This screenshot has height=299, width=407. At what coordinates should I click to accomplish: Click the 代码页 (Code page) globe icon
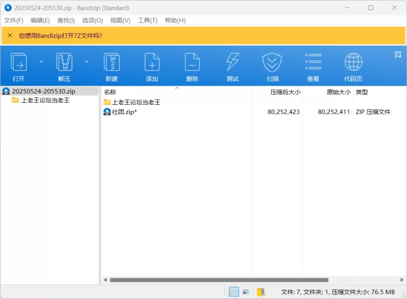coord(353,62)
